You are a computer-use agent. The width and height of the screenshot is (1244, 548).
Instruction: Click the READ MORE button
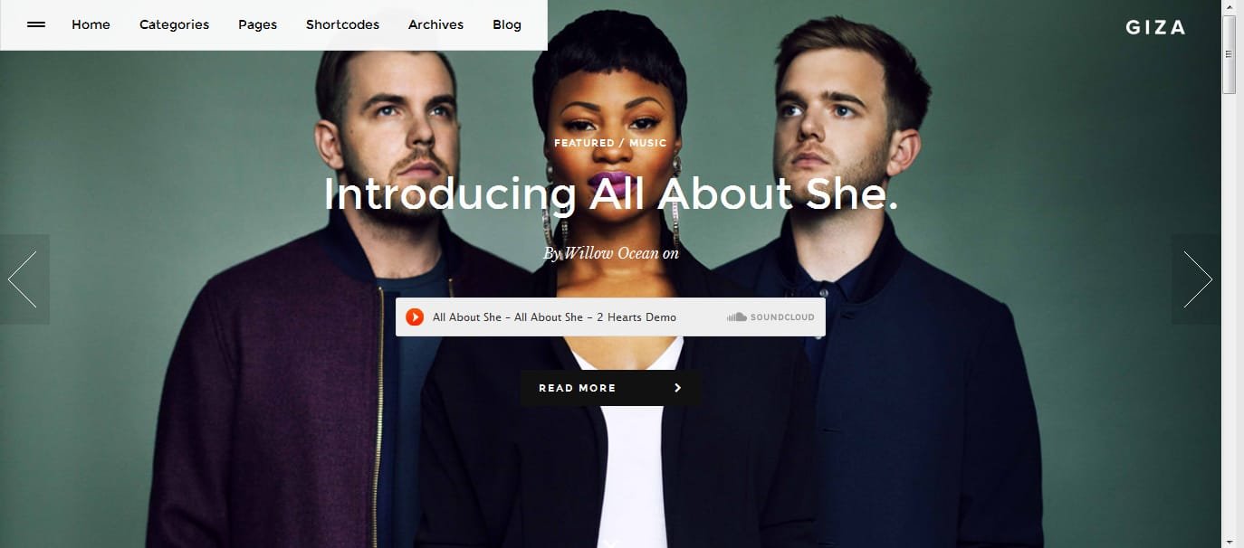coord(611,388)
